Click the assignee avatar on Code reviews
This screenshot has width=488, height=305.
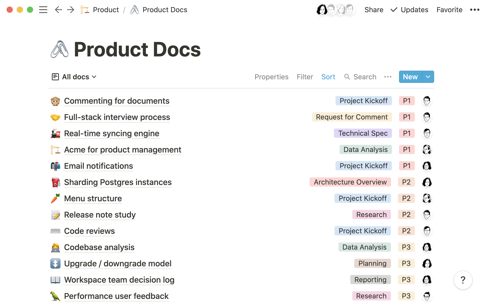(427, 231)
